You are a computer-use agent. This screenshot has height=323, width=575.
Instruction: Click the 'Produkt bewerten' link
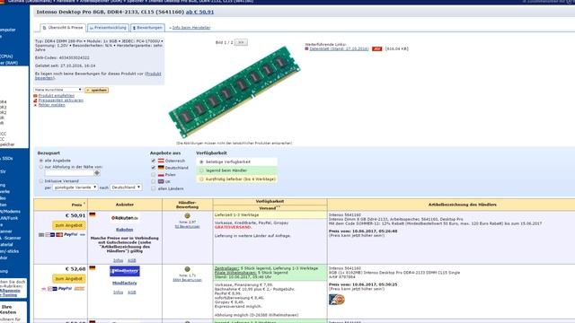[98, 75]
